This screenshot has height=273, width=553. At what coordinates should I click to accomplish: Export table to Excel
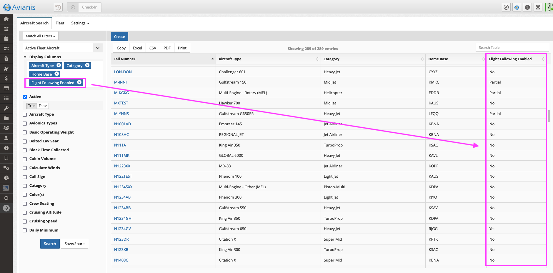pyautogui.click(x=137, y=48)
